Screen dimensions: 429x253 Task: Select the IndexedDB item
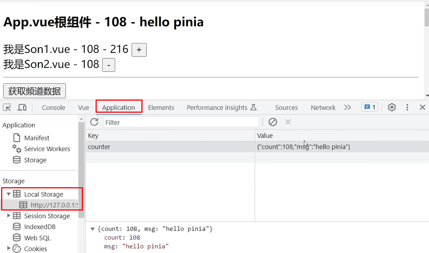[40, 227]
